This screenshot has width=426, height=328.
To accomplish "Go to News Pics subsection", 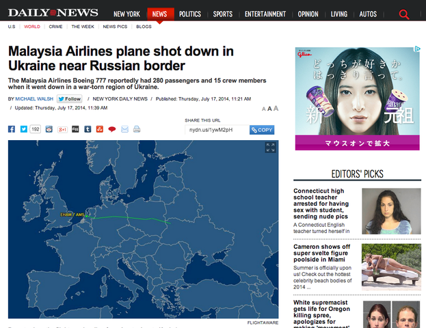I will coord(115,27).
